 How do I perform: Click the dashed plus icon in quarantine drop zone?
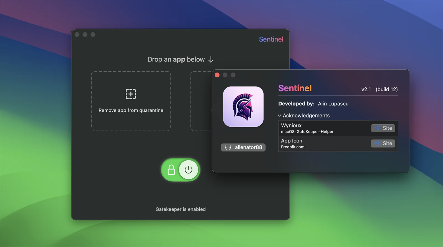pyautogui.click(x=131, y=94)
